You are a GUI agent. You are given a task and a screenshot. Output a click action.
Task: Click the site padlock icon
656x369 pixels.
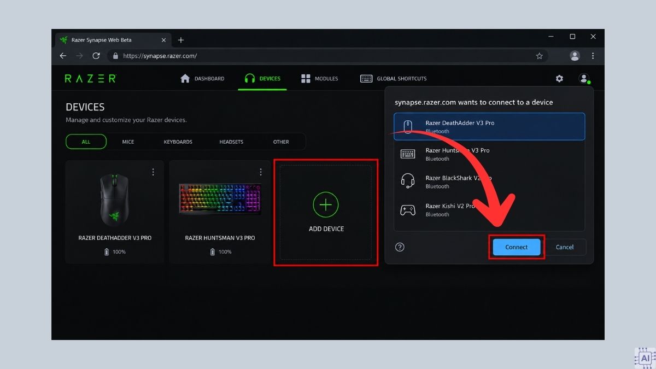point(115,56)
